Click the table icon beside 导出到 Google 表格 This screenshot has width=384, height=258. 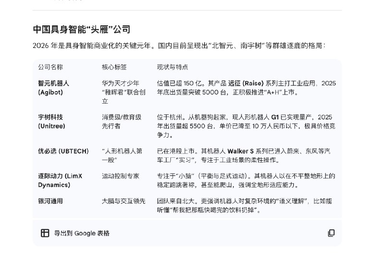45,233
